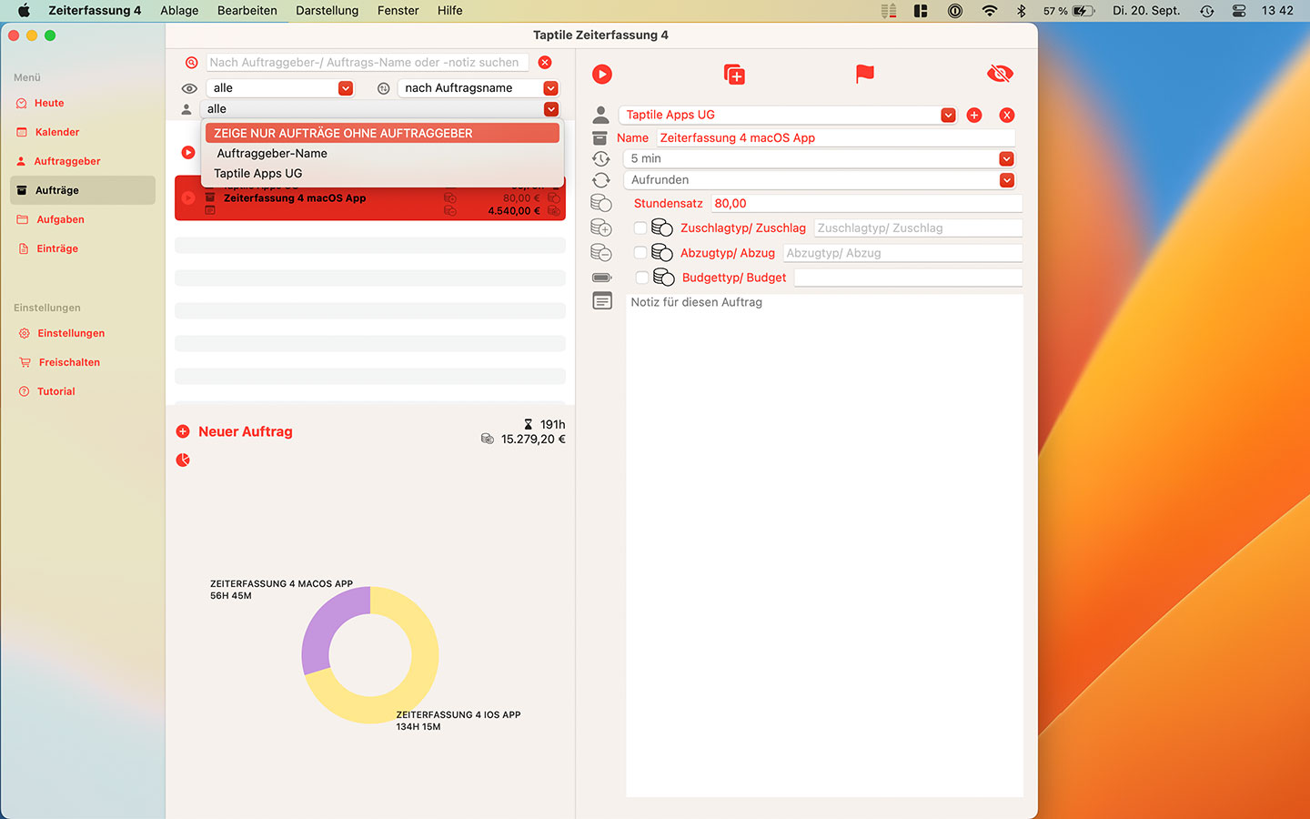
Task: Open the 5 min rounding interval dropdown
Action: [819, 158]
